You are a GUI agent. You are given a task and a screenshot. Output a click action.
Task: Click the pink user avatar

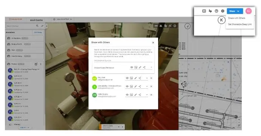(249, 11)
